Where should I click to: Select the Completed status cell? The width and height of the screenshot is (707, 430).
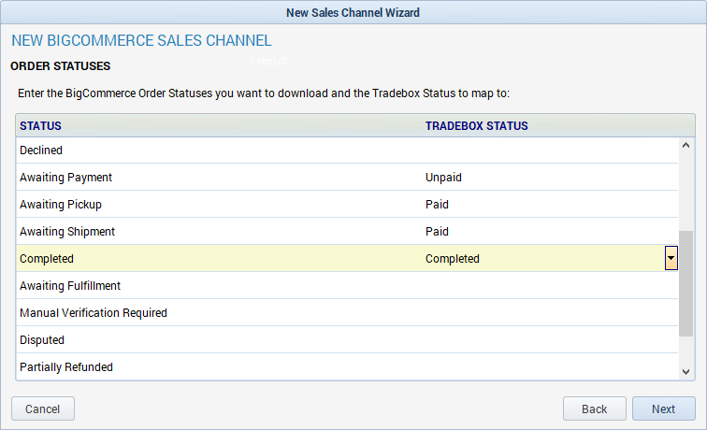point(220,258)
